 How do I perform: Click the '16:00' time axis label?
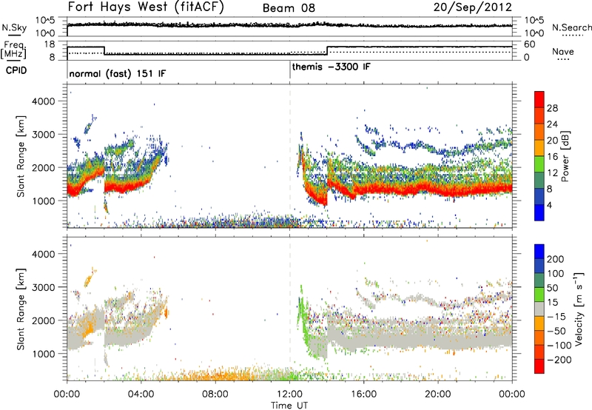pyautogui.click(x=363, y=394)
